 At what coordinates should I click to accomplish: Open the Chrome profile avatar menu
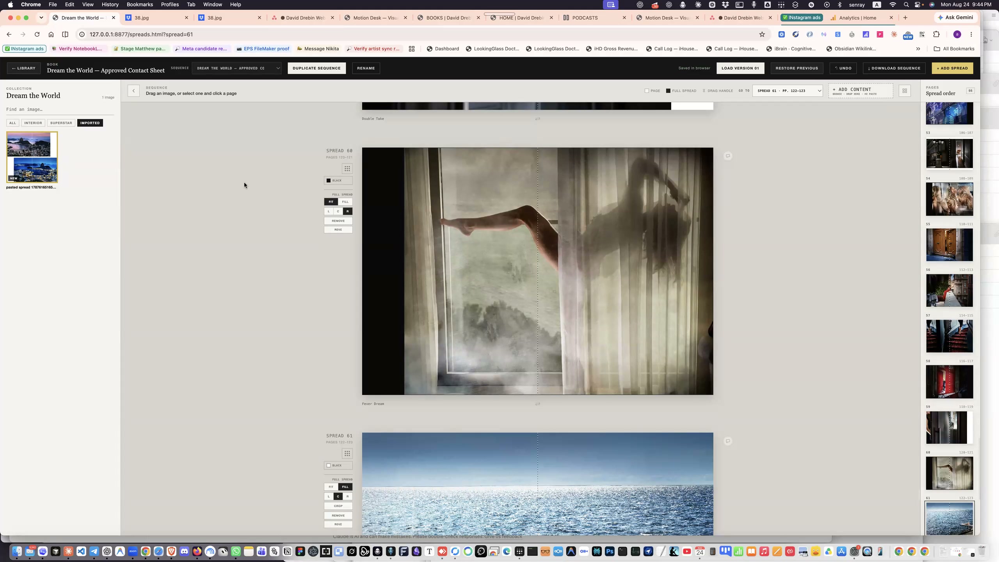click(957, 34)
